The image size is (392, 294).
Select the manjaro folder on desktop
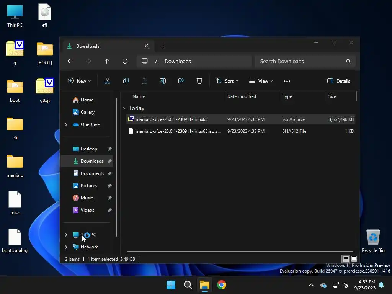(x=15, y=166)
